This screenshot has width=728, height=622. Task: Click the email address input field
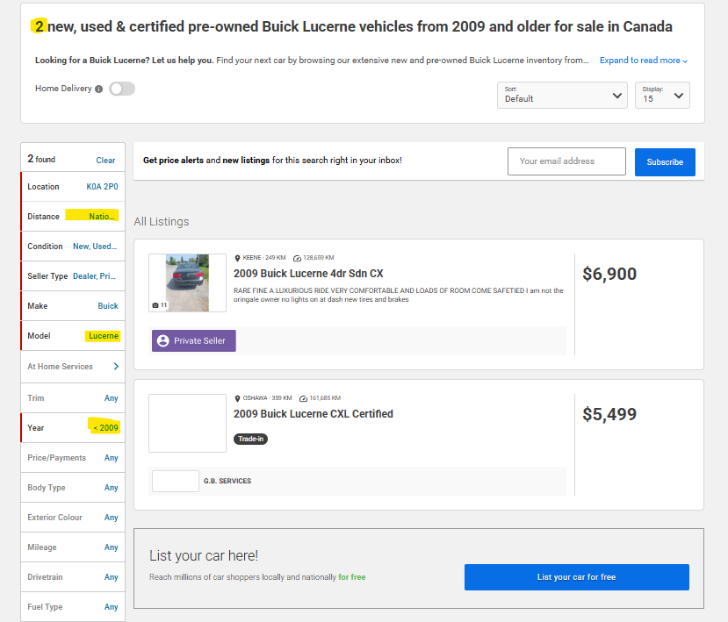point(566,161)
